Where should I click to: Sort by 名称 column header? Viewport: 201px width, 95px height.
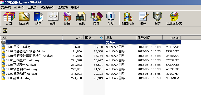point(31,38)
